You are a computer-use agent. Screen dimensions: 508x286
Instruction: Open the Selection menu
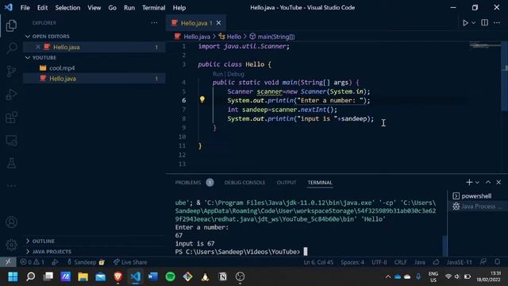(x=67, y=8)
